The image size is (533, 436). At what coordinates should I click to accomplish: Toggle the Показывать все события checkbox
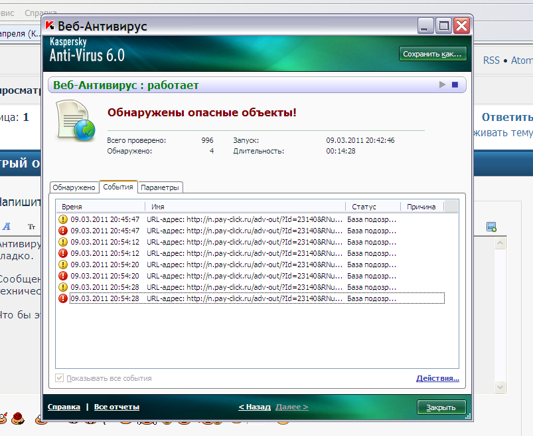60,378
